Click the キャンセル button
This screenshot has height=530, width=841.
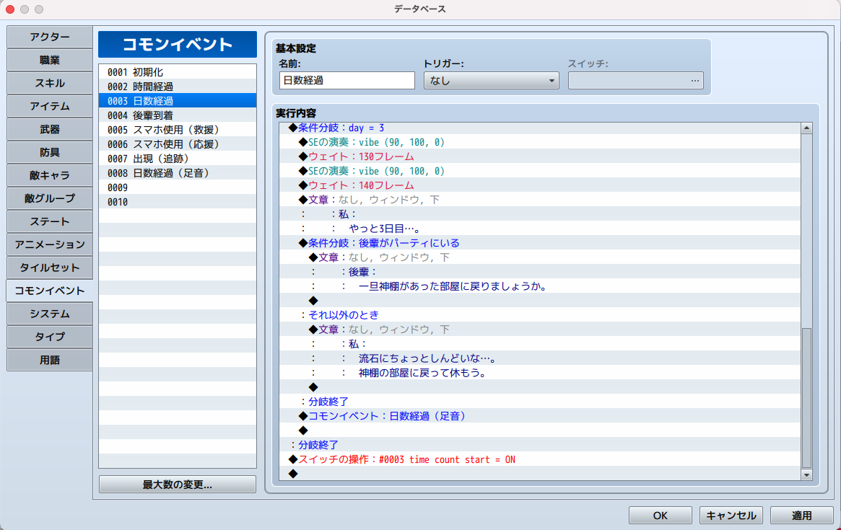[x=731, y=516]
